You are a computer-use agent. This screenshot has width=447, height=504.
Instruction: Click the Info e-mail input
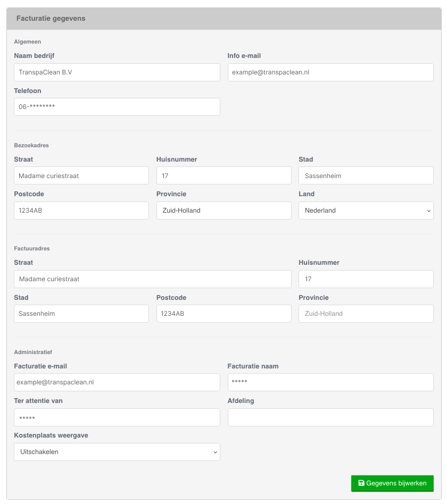coord(330,72)
